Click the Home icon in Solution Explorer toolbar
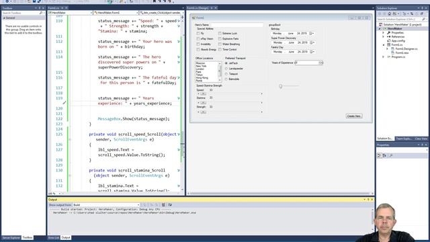 (389, 13)
